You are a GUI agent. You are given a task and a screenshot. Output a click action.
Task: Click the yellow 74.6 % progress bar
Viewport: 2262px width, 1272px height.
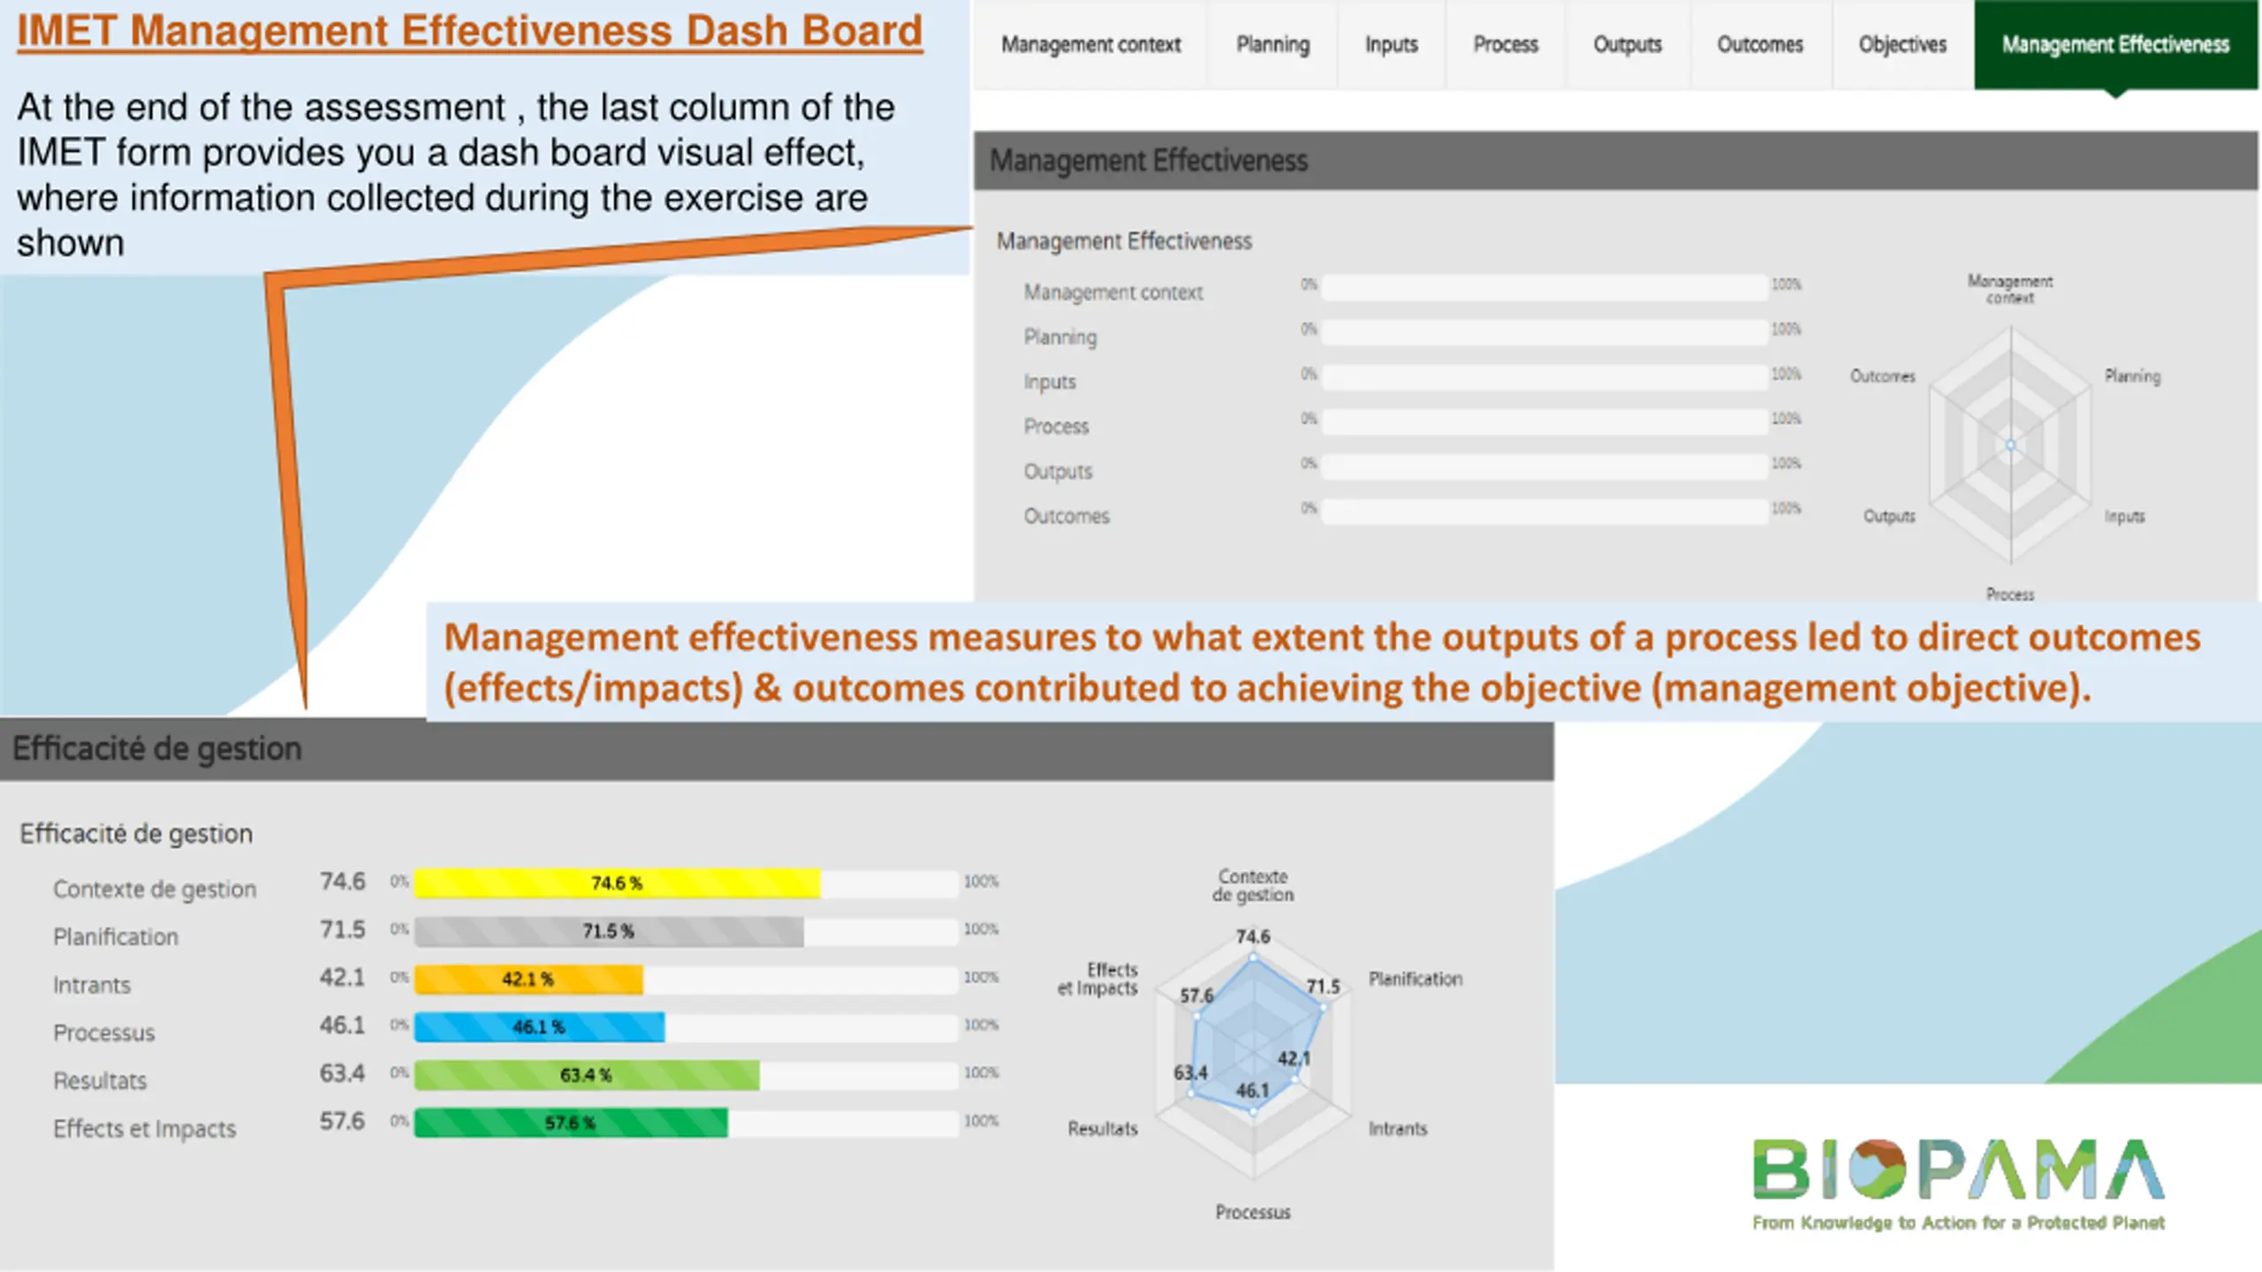[x=617, y=883]
